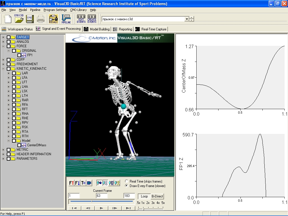Step back one frame

tap(88, 208)
